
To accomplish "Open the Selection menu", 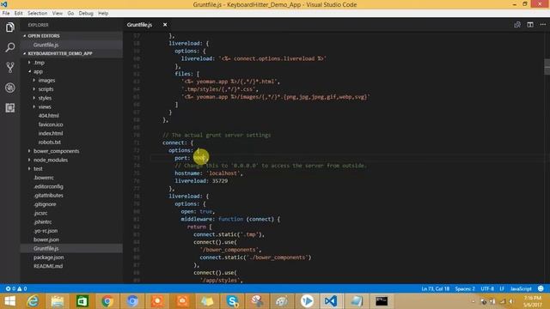I will 37,14.
